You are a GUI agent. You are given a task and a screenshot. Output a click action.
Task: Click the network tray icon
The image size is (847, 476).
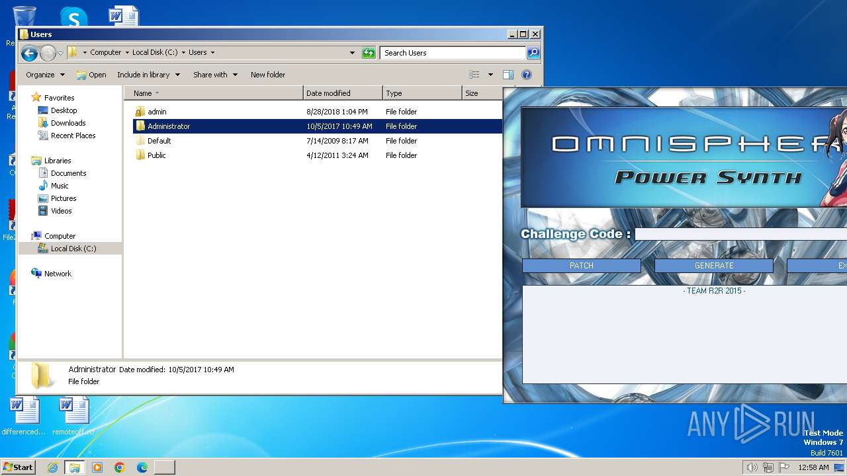click(x=768, y=467)
